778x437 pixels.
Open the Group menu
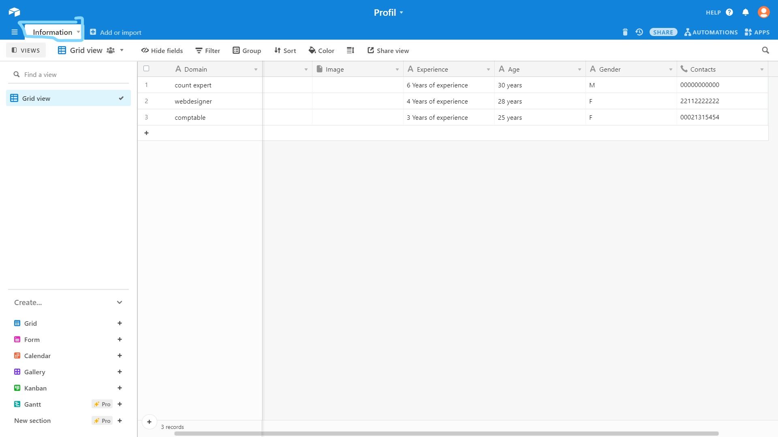[247, 51]
